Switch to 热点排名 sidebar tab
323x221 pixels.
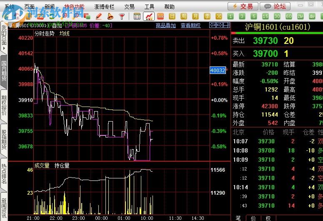point(4,174)
